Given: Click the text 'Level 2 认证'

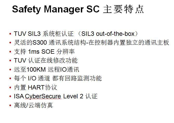Looking at the screenshot, I should click(80, 96).
